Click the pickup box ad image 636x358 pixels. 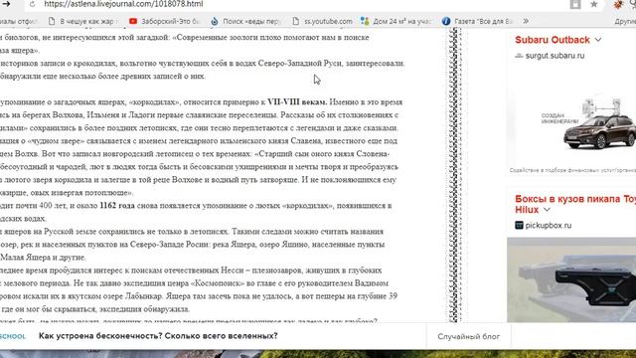[x=571, y=279]
